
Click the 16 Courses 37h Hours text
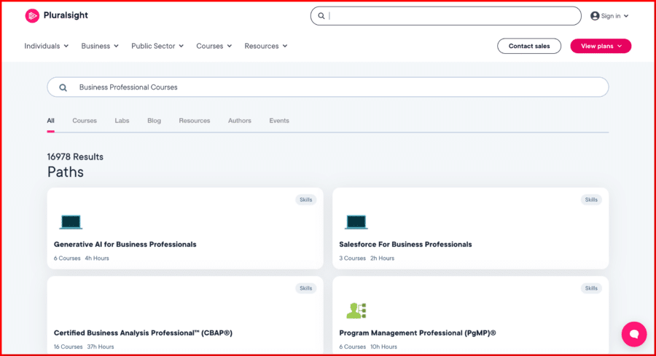tap(84, 347)
